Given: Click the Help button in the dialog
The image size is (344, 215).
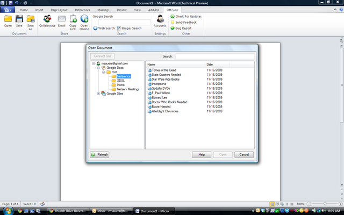Looking at the screenshot, I should 202,155.
